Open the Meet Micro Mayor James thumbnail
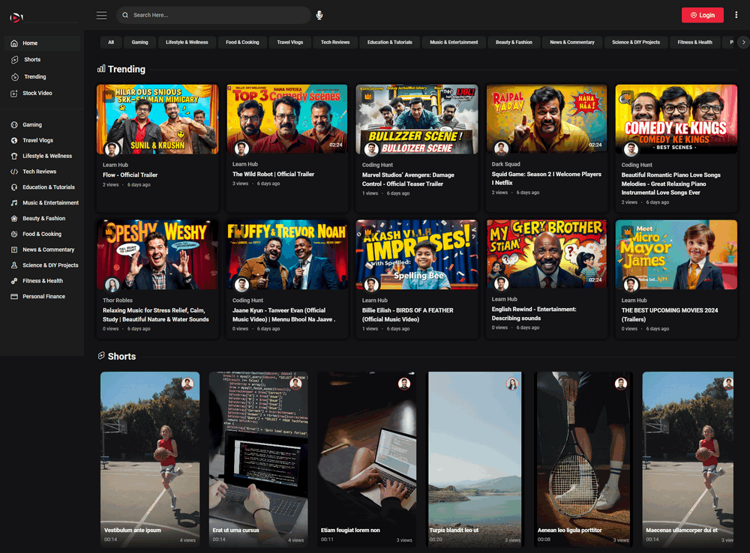 [x=676, y=255]
